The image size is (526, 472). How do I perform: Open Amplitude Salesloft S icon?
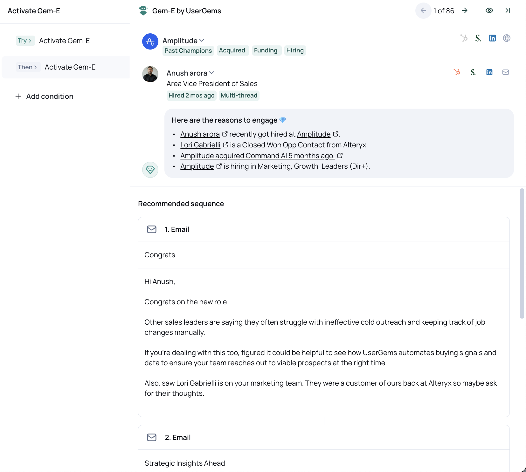click(x=478, y=38)
